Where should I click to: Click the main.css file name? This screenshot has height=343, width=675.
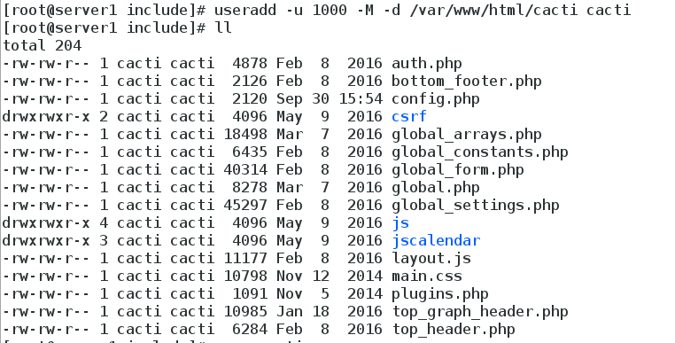coord(427,276)
